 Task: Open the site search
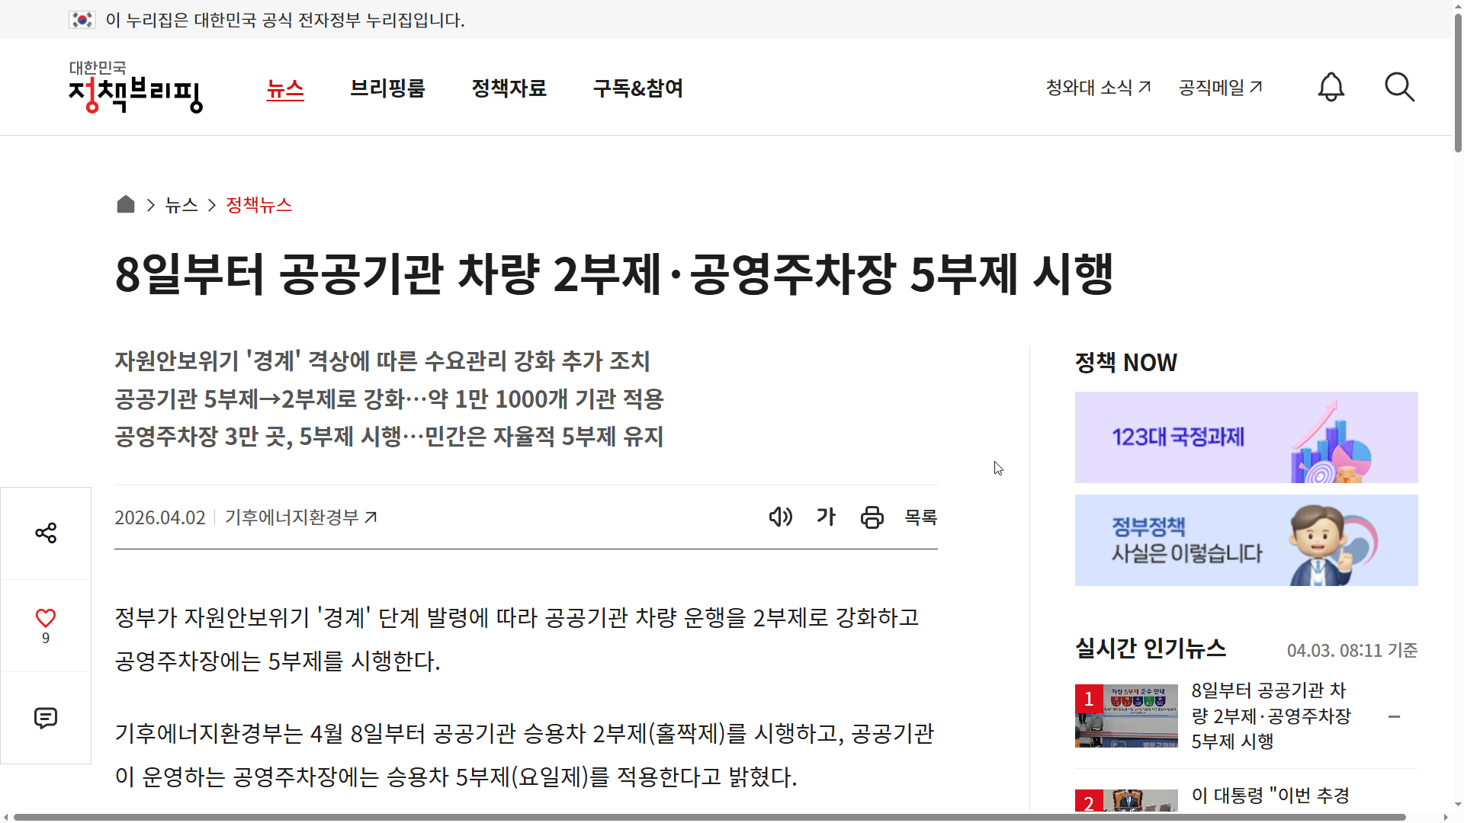[1400, 87]
